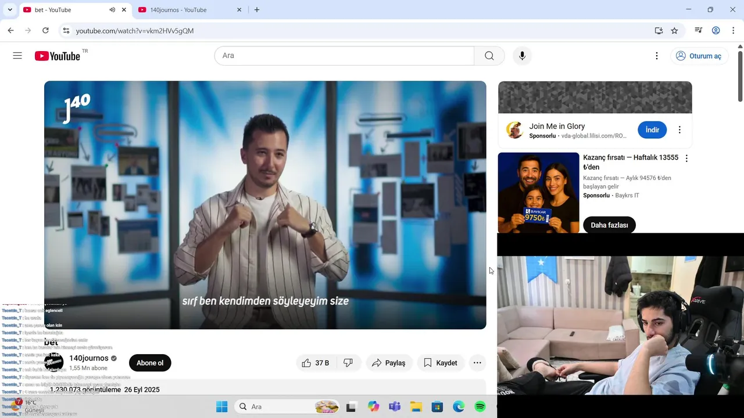Go to YouTube home via logo
744x418 pixels.
(57, 56)
